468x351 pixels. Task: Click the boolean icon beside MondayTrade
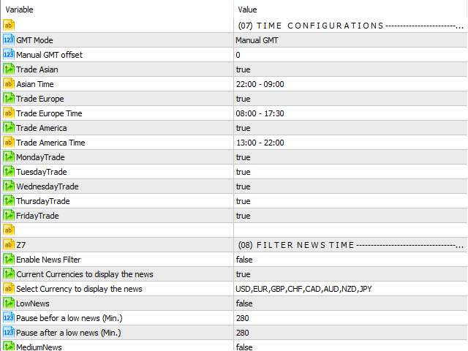pyautogui.click(x=9, y=157)
